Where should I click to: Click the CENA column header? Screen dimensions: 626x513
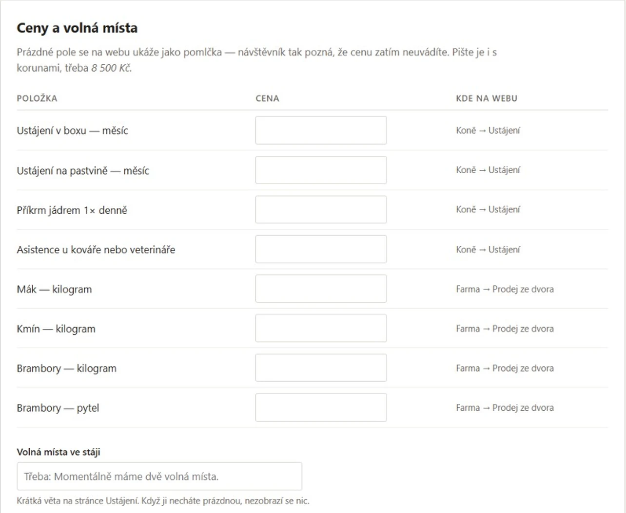tap(267, 98)
